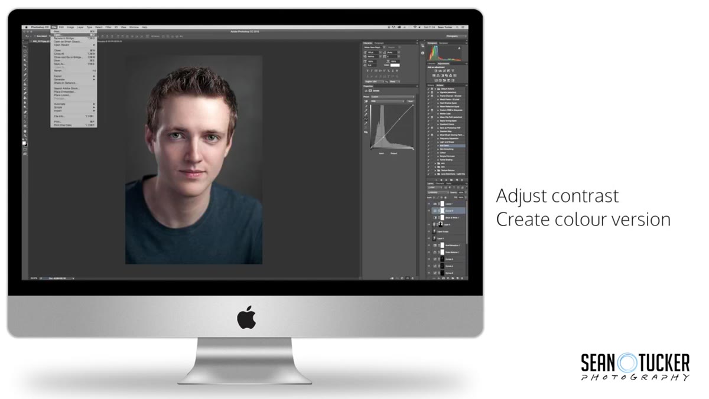
Task: Open the Photography workspace switcher
Action: [456, 36]
